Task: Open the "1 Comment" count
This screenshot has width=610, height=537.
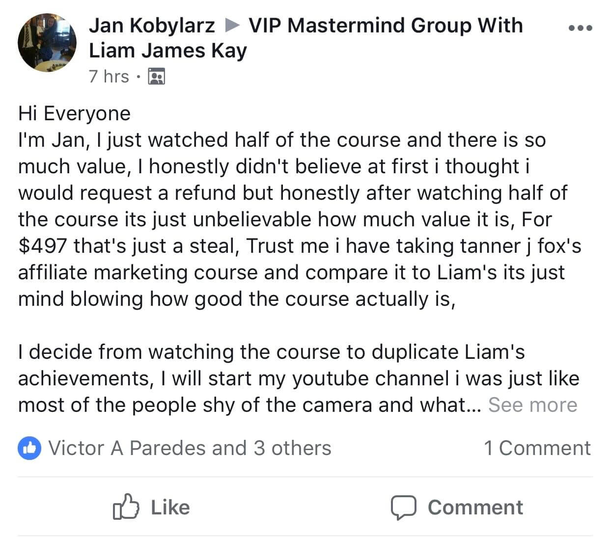Action: point(537,448)
